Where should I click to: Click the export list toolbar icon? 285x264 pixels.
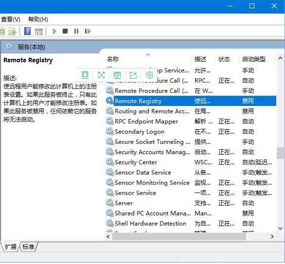[13, 31]
